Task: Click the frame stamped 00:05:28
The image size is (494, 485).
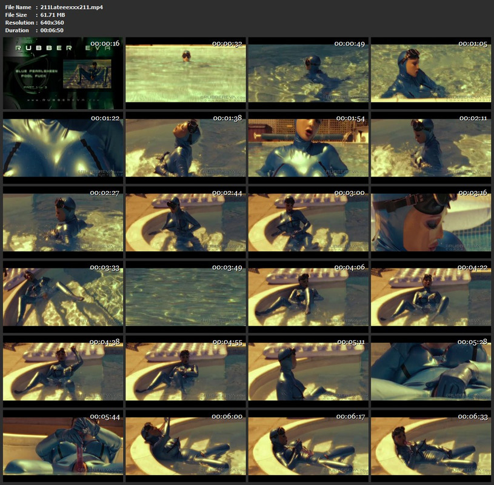Action: click(431, 371)
